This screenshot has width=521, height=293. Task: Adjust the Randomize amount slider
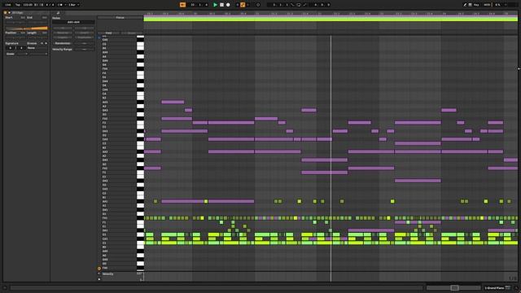[84, 43]
